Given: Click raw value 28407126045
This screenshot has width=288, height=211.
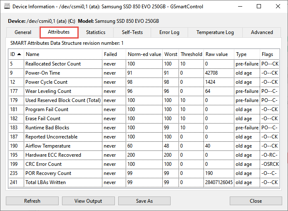Looking at the screenshot, I should (219, 183).
